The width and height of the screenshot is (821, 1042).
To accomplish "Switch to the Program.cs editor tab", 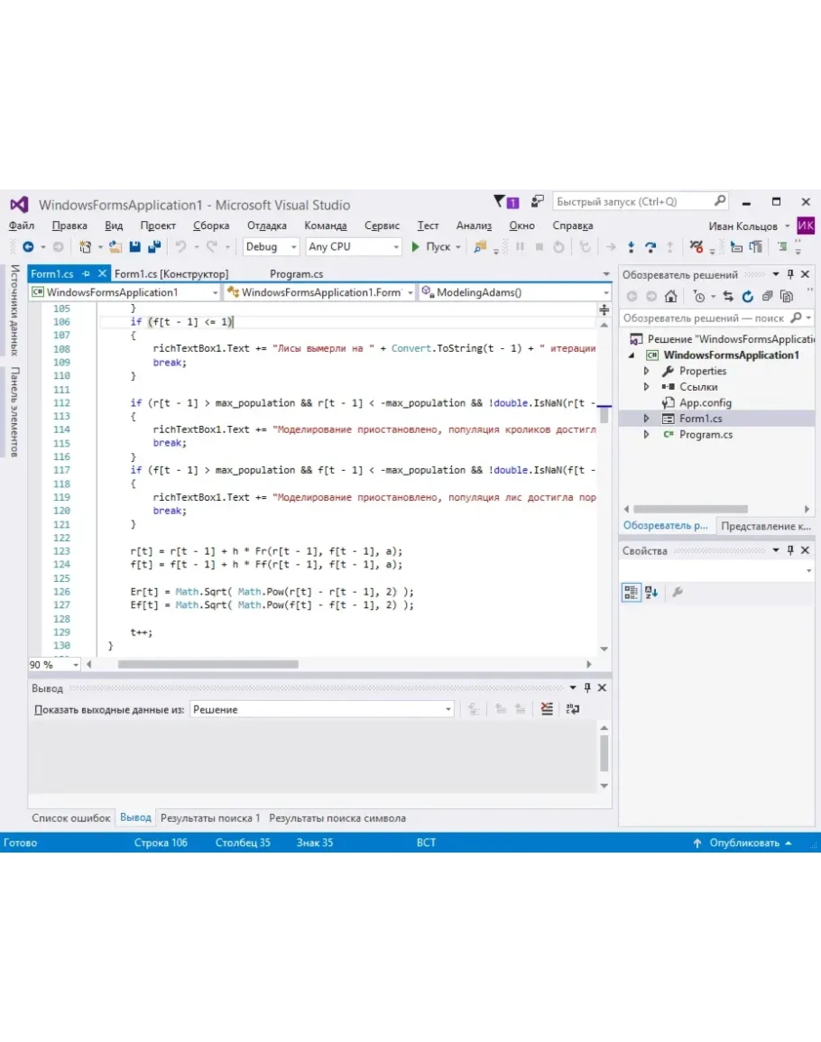I will [x=296, y=273].
